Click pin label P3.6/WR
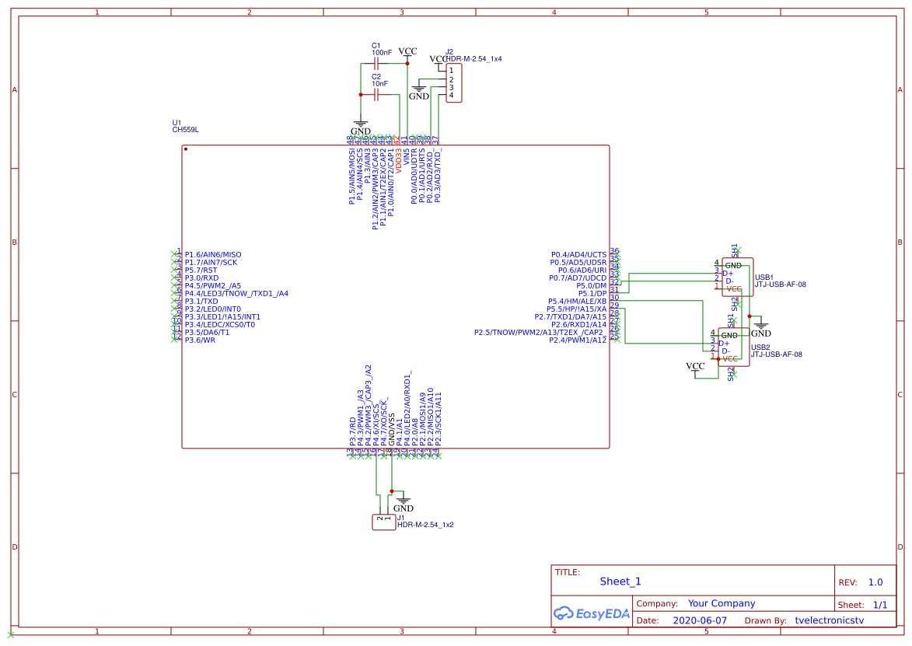 point(200,340)
